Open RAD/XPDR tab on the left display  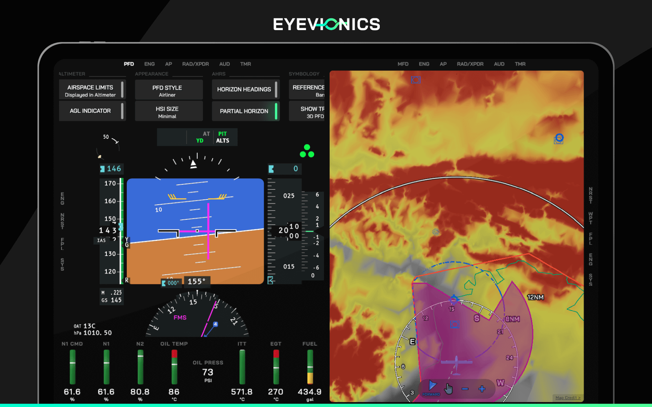pyautogui.click(x=196, y=64)
